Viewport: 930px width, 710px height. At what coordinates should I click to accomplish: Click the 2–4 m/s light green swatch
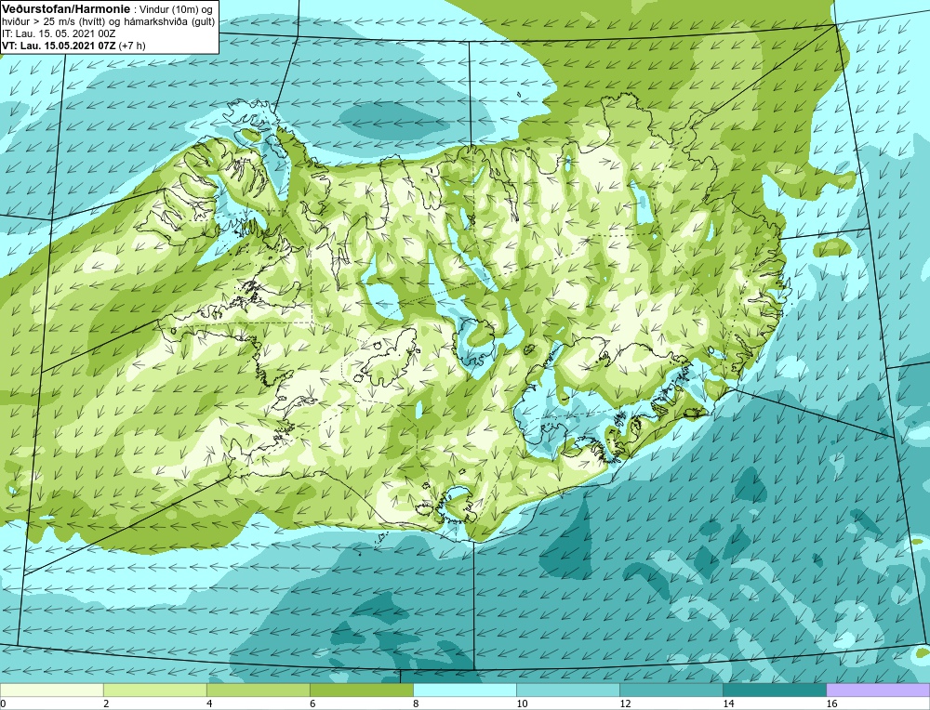pyautogui.click(x=154, y=690)
